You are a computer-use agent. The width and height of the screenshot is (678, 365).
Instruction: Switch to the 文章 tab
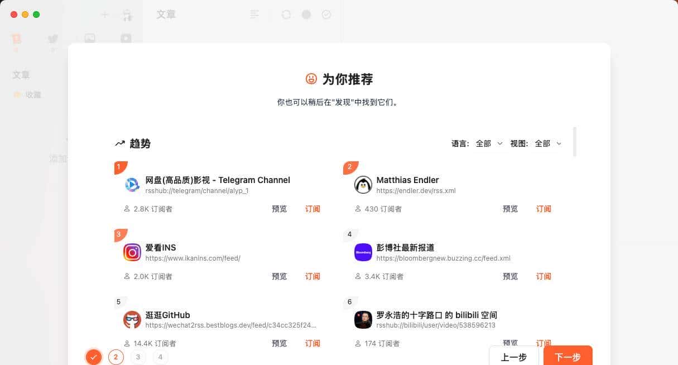coord(166,15)
